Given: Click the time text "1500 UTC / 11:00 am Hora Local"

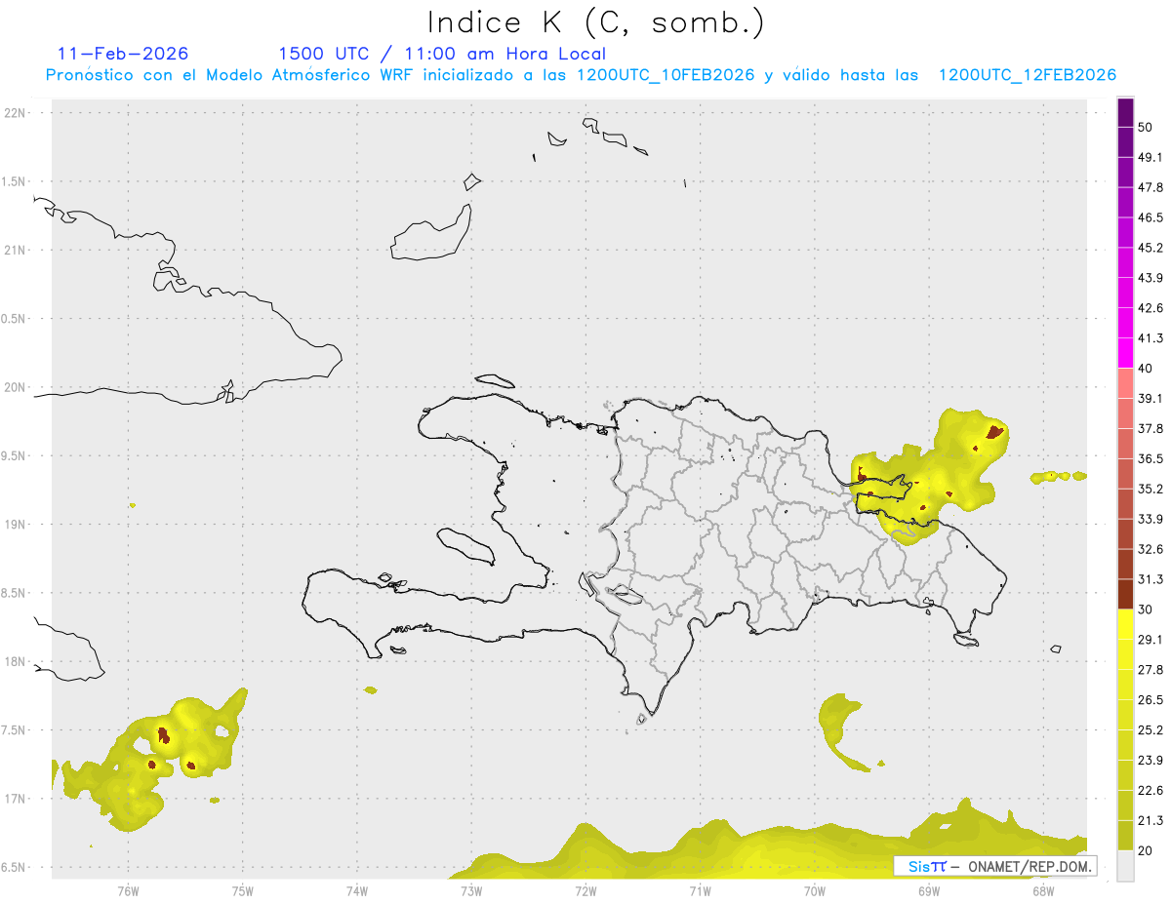Looking at the screenshot, I should click(442, 54).
